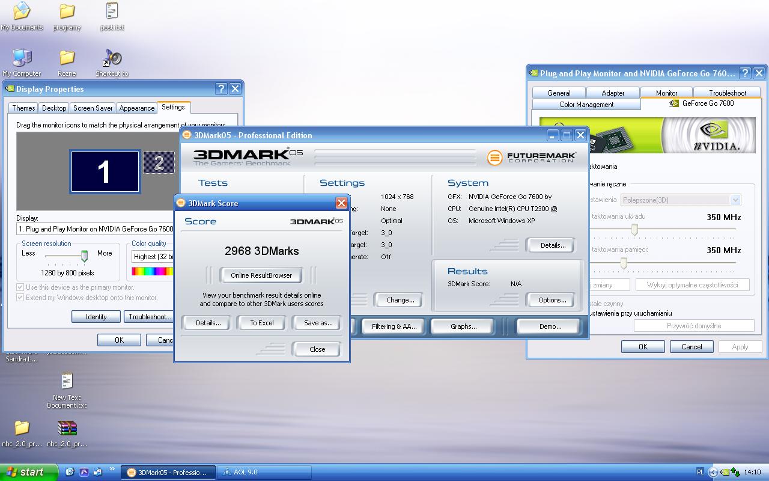The image size is (769, 481).
Task: Click the Screen resolution slider
Action: click(84, 256)
